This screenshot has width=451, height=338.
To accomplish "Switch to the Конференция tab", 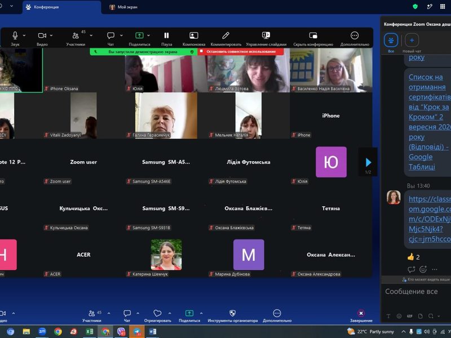I will (x=62, y=7).
